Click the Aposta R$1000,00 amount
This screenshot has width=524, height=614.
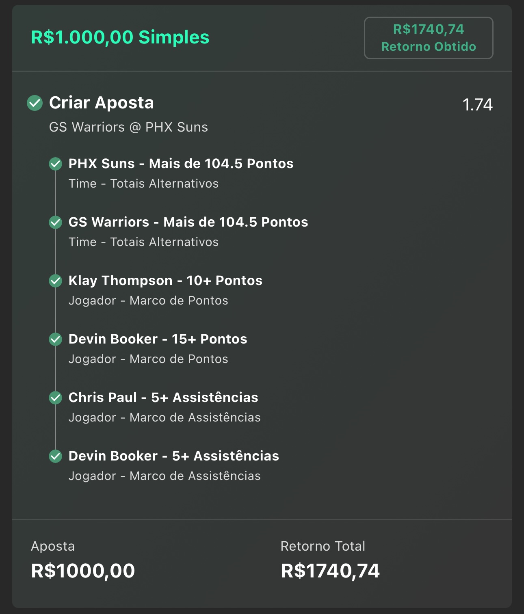[x=83, y=571]
